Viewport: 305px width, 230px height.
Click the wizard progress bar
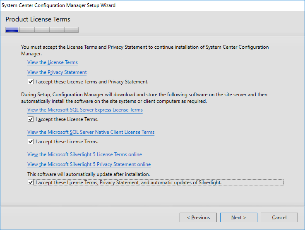pos(42,30)
